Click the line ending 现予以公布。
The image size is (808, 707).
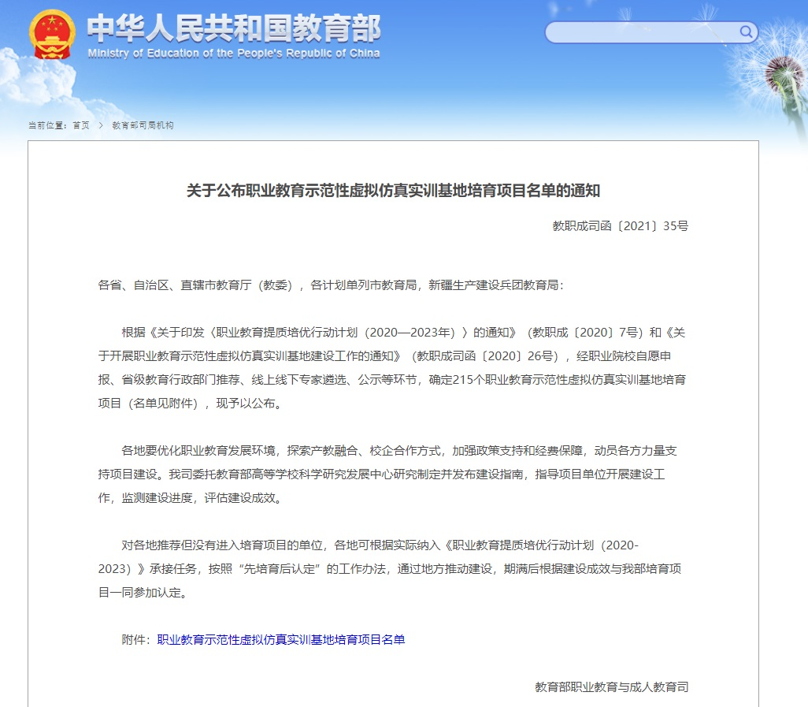coord(191,404)
